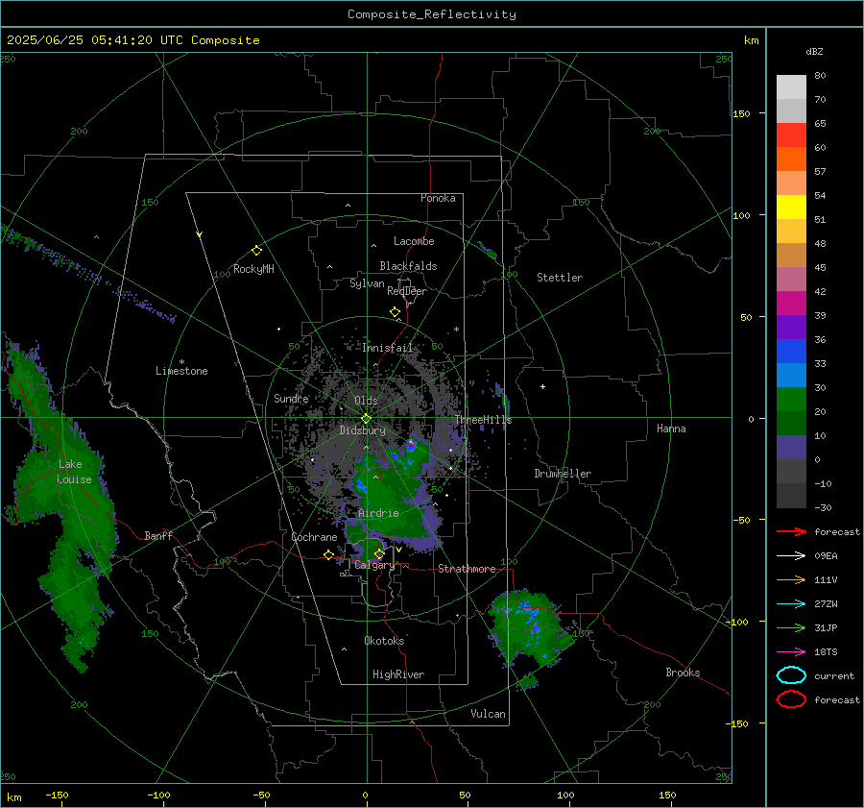Select the orange 60 dBZ color swatch
This screenshot has width=864, height=808.
click(791, 159)
